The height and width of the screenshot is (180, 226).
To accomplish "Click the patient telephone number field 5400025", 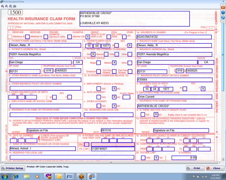I will [68, 71].
